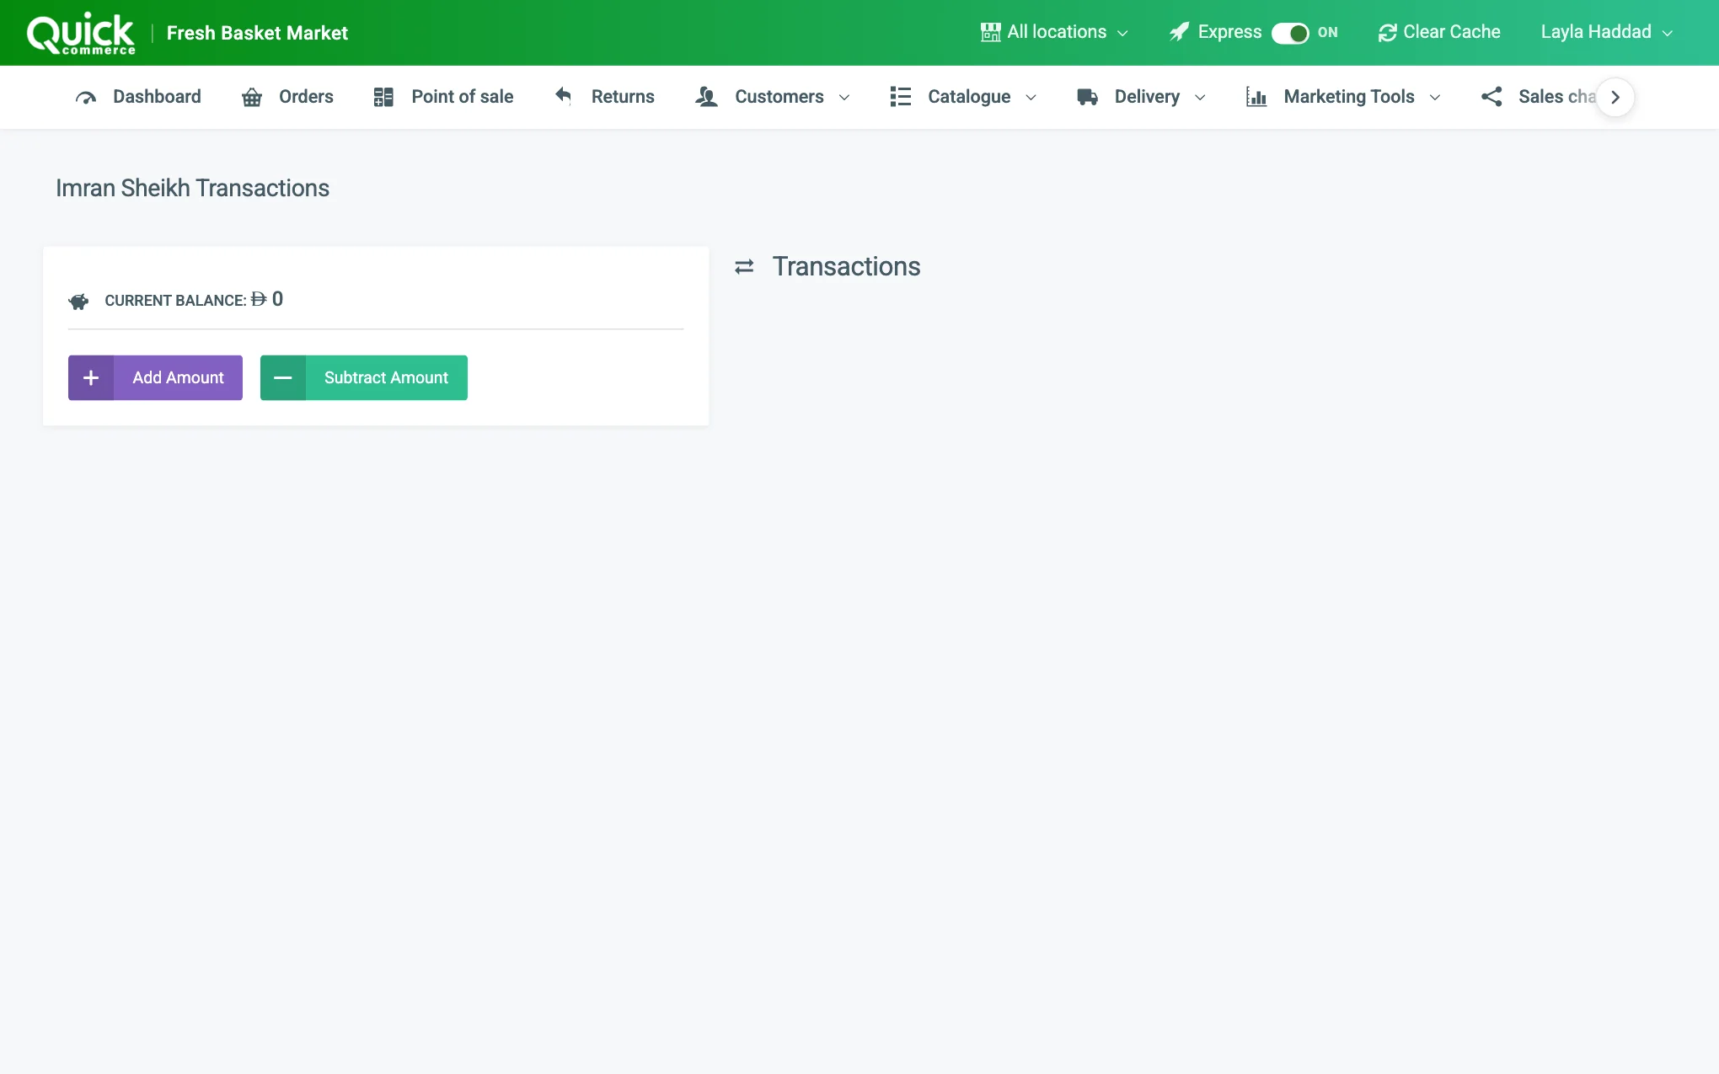Click the Delivery truck icon
Image resolution: width=1719 pixels, height=1074 pixels.
[1087, 97]
